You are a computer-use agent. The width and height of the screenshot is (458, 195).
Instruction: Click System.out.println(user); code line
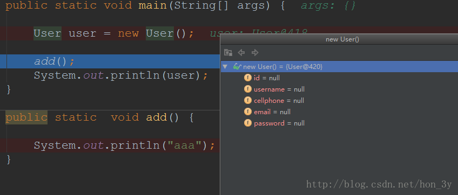click(120, 75)
